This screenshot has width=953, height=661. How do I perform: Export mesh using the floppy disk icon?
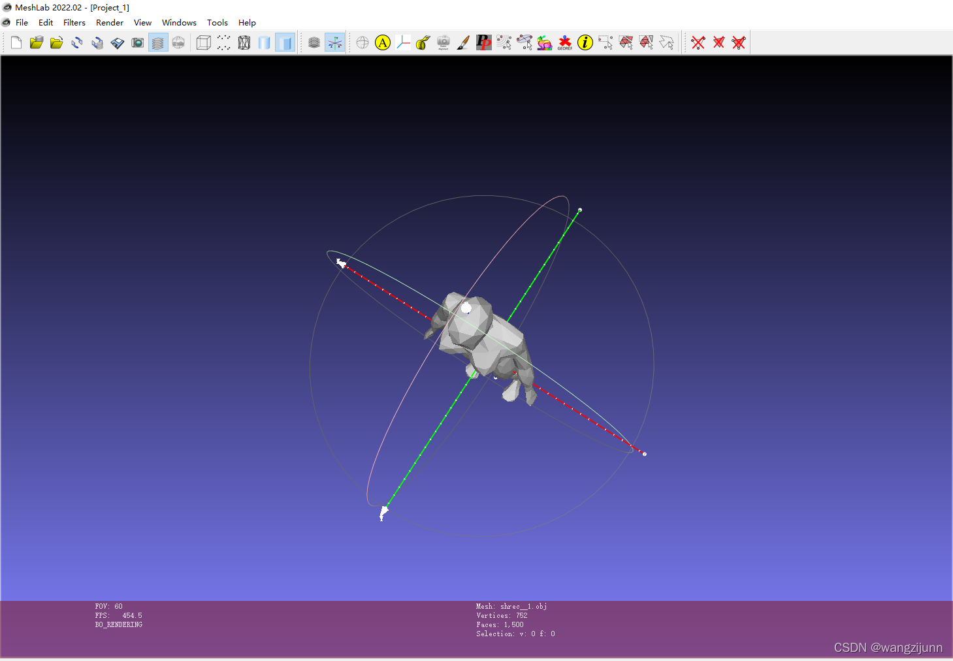click(x=118, y=42)
